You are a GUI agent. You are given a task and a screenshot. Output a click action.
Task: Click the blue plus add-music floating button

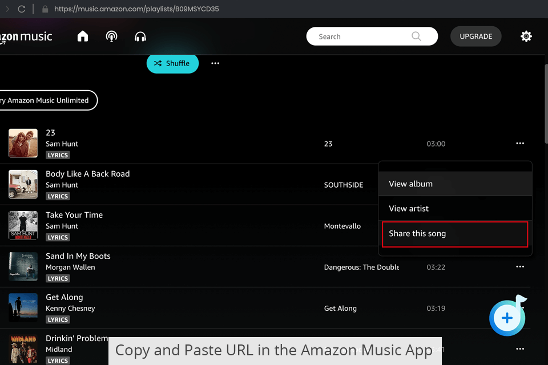point(507,318)
